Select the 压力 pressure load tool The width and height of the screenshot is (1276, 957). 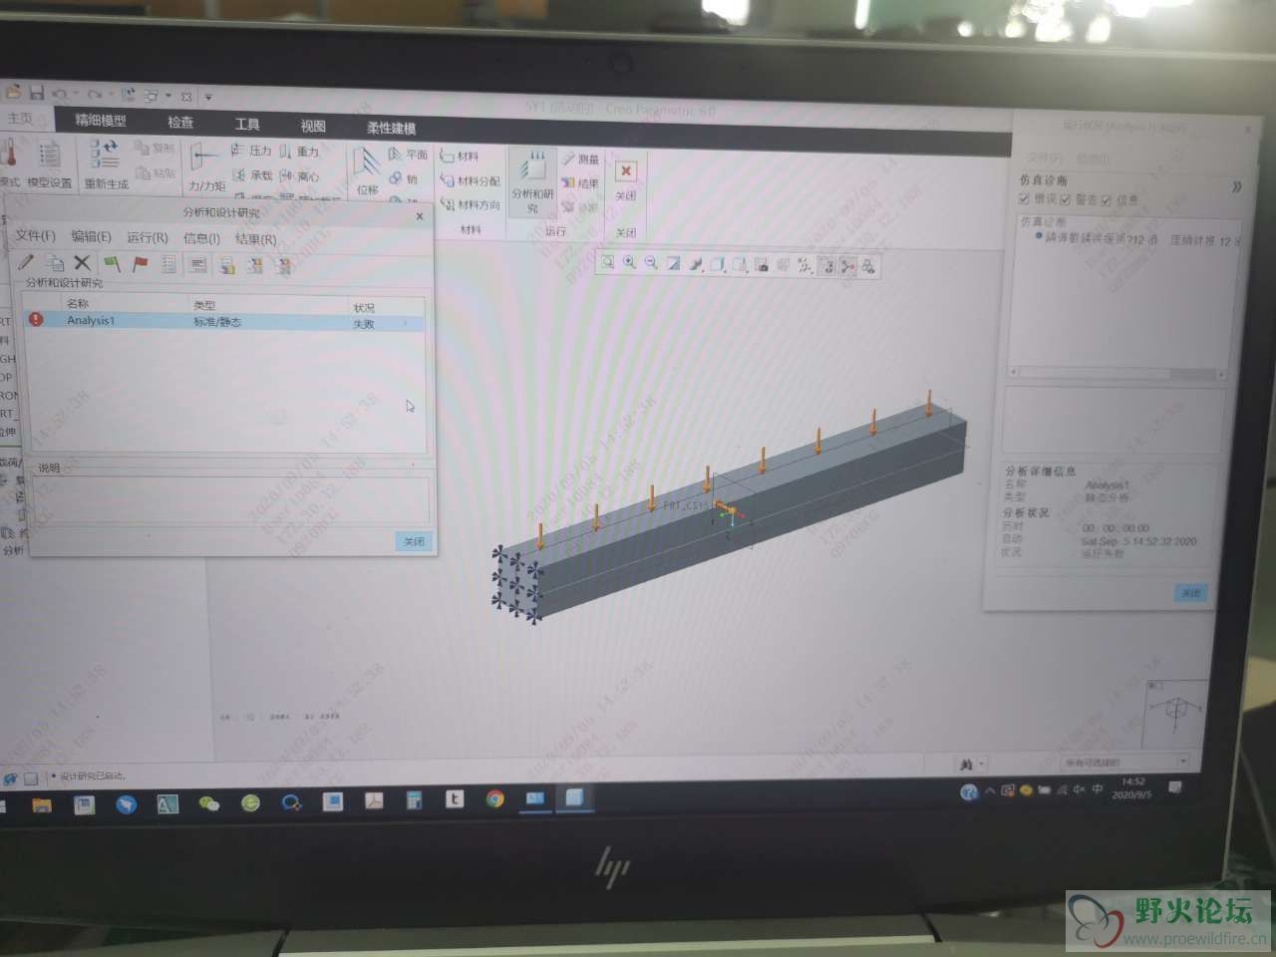coord(252,150)
